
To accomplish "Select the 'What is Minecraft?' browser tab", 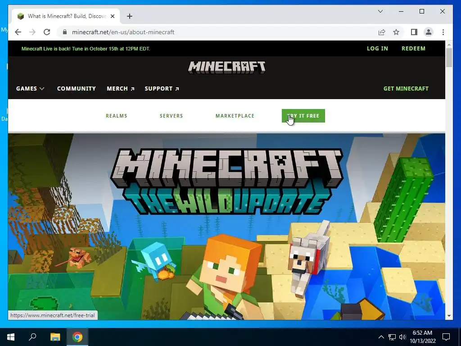I will click(66, 16).
